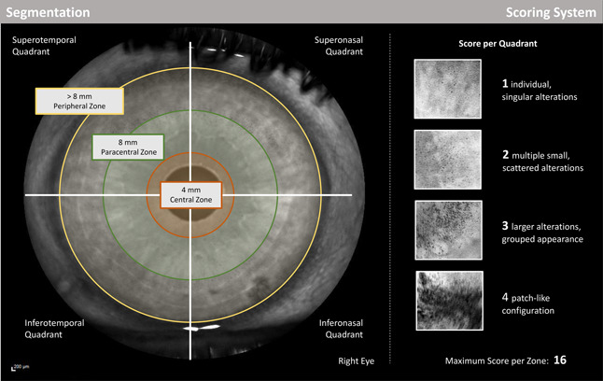Click '3 larger alterations, grouped appearance' text
Viewport: 603px width, 381px height.
point(542,233)
